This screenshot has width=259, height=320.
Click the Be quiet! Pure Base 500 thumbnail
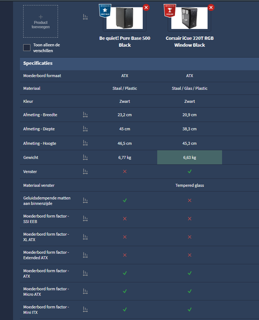pos(124,18)
